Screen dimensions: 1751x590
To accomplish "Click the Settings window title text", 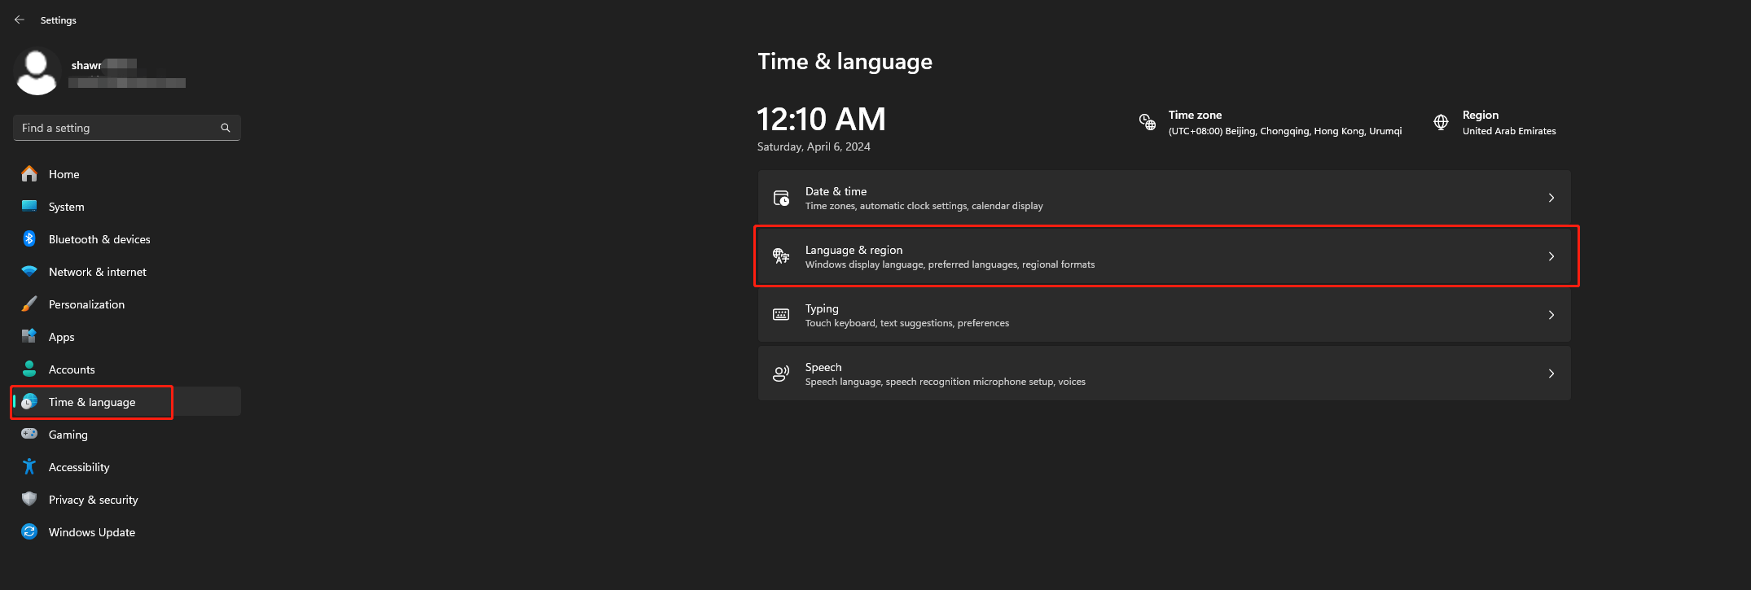I will [59, 20].
